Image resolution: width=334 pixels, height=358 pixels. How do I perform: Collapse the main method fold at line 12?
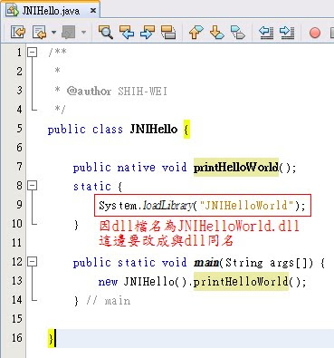(x=32, y=261)
